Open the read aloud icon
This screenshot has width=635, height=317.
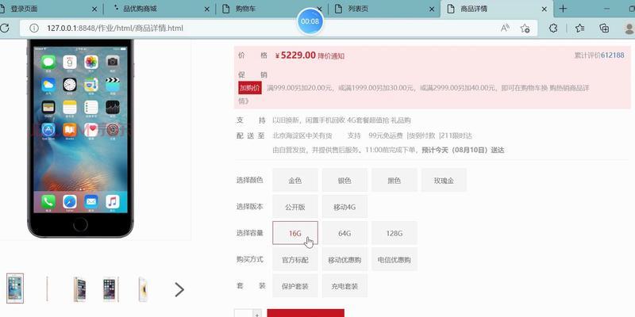[x=505, y=28]
